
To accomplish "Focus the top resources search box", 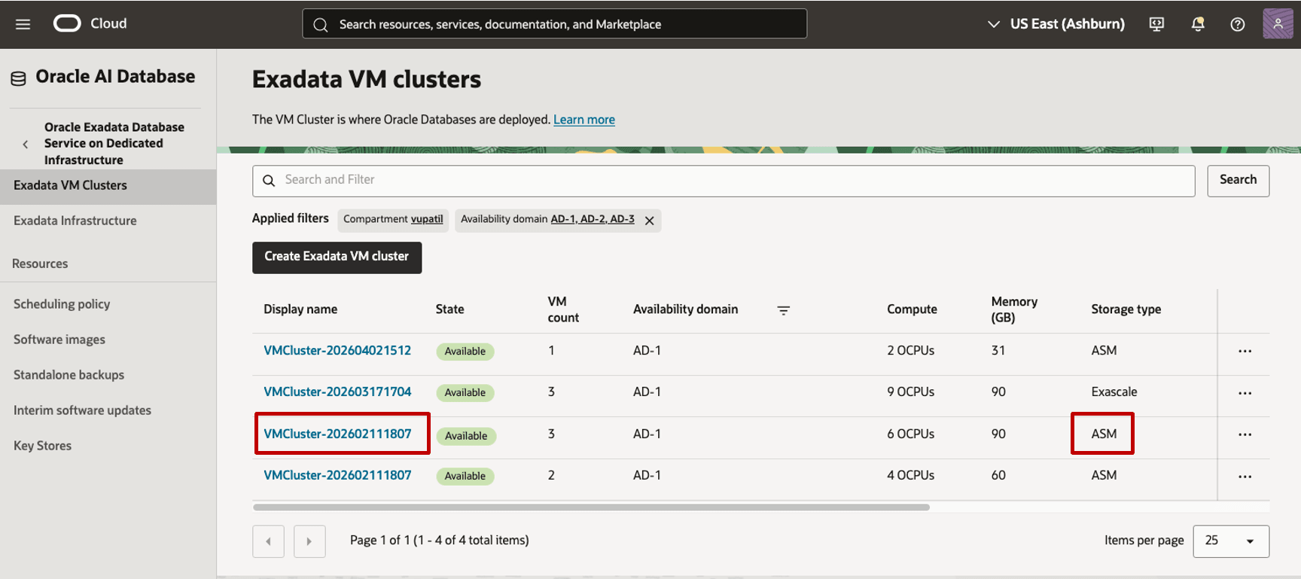I will tap(555, 24).
